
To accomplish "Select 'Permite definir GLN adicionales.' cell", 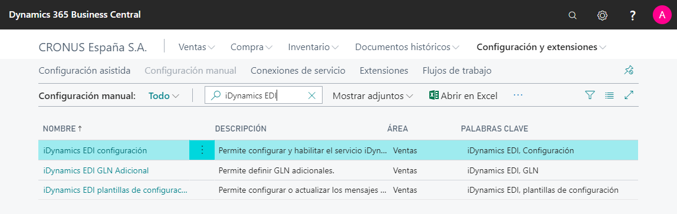I will coord(277,170).
